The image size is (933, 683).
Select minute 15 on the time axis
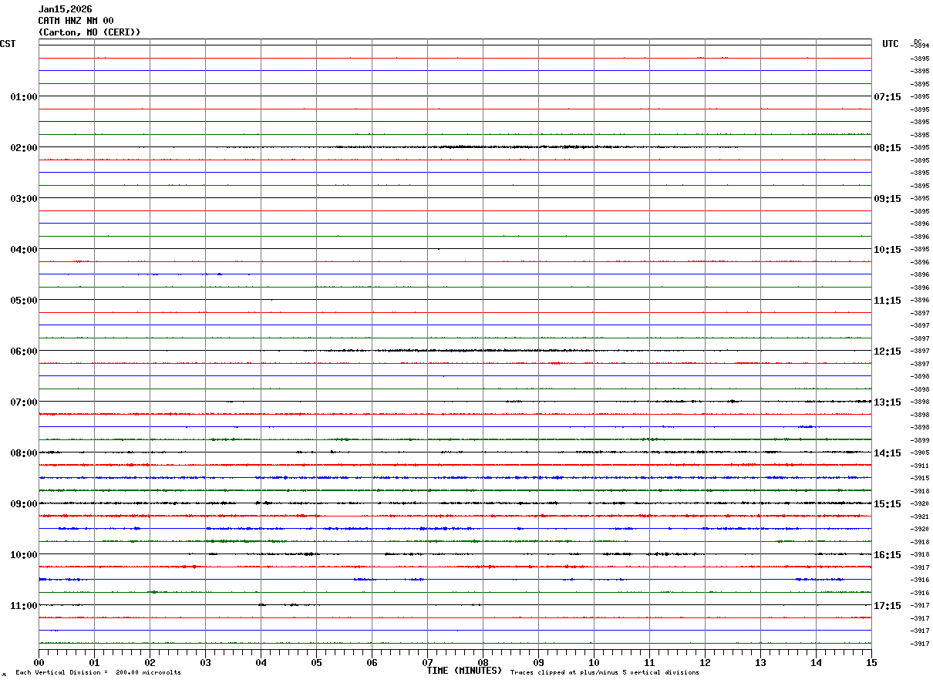click(871, 662)
